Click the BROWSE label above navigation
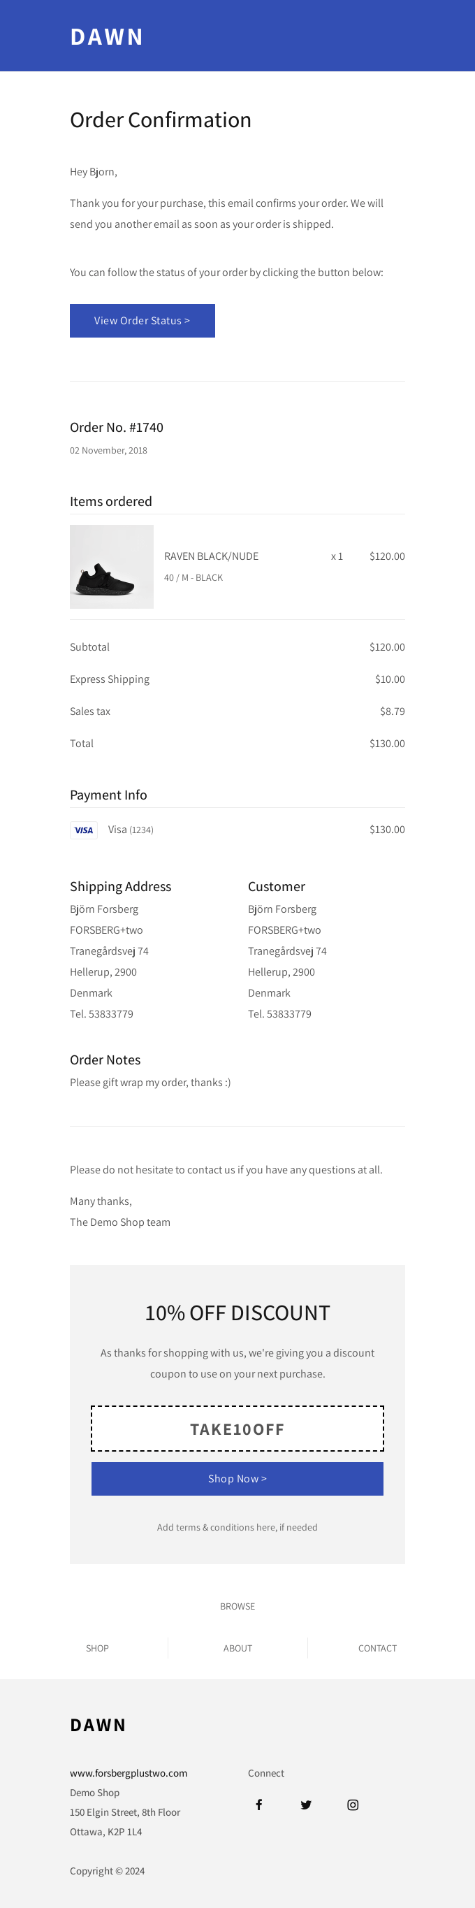This screenshot has height=1908, width=475. [237, 1606]
